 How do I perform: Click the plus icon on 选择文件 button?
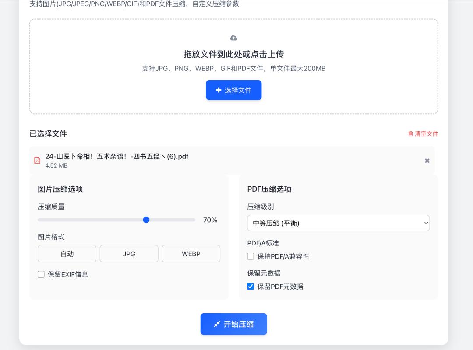219,90
